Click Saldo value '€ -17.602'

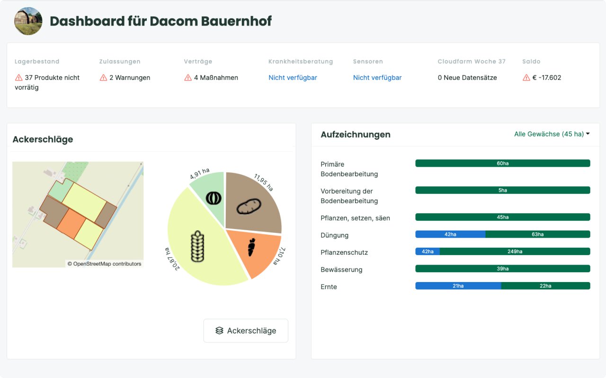(547, 77)
